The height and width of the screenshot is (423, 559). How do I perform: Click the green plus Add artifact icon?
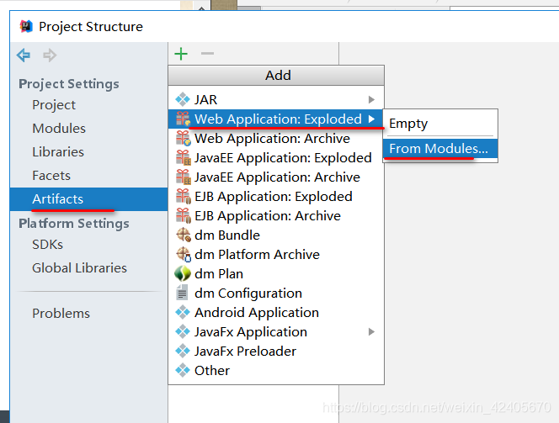[x=181, y=54]
